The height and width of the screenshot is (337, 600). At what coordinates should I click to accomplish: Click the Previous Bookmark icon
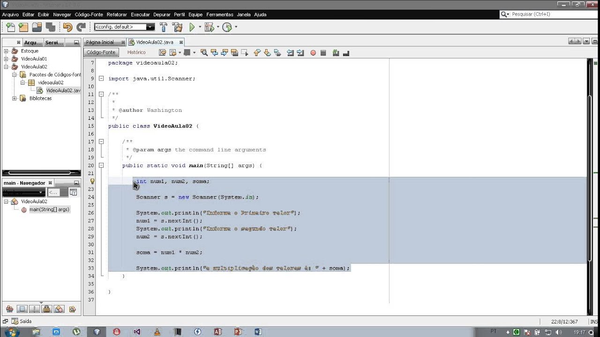click(257, 53)
